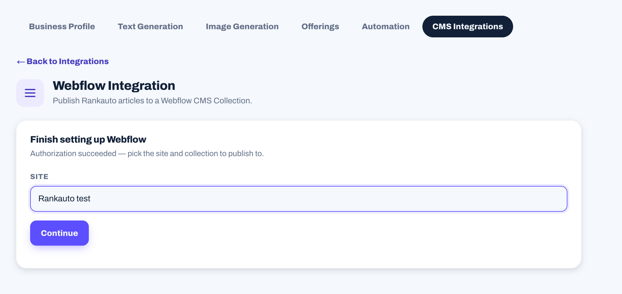Click the SITE field label
The image size is (622, 294).
(39, 177)
